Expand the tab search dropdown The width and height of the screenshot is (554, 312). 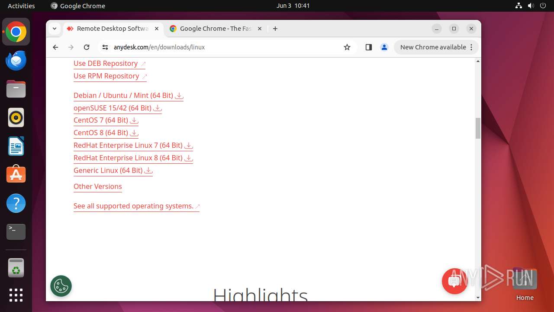(55, 29)
